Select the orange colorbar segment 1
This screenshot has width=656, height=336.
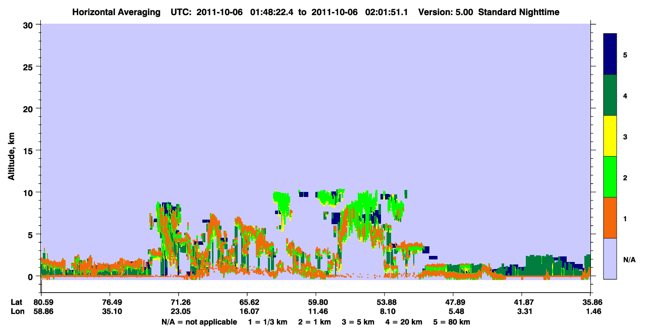coord(610,218)
